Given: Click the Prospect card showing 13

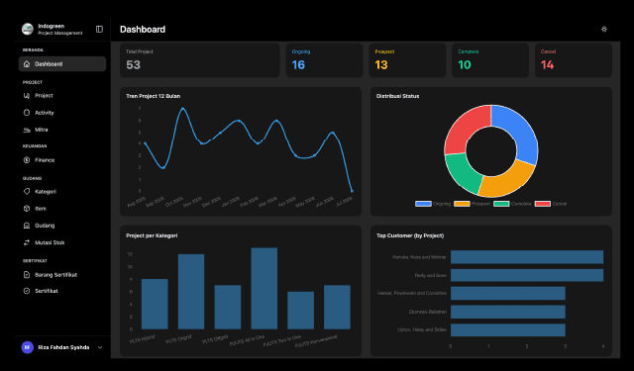Looking at the screenshot, I should pos(407,60).
